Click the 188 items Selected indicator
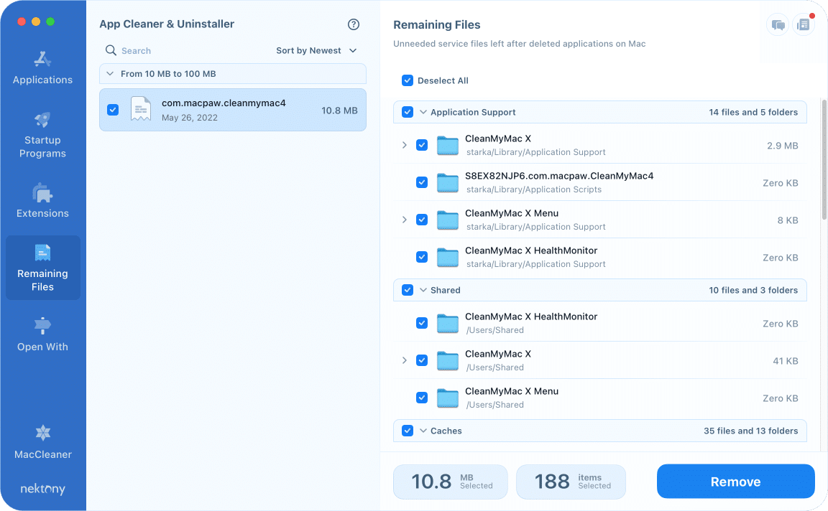The image size is (828, 511). (571, 482)
